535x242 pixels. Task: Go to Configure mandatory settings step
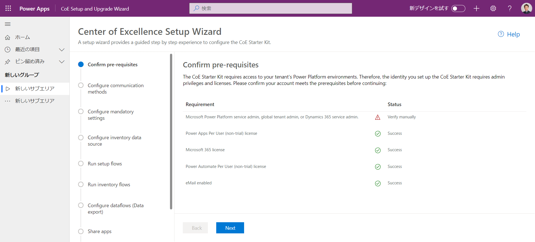[x=111, y=115]
